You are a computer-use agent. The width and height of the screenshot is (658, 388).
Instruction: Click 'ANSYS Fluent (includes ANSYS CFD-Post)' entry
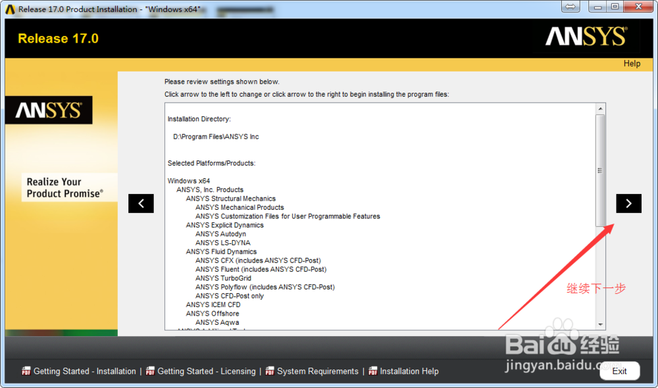coord(261,269)
